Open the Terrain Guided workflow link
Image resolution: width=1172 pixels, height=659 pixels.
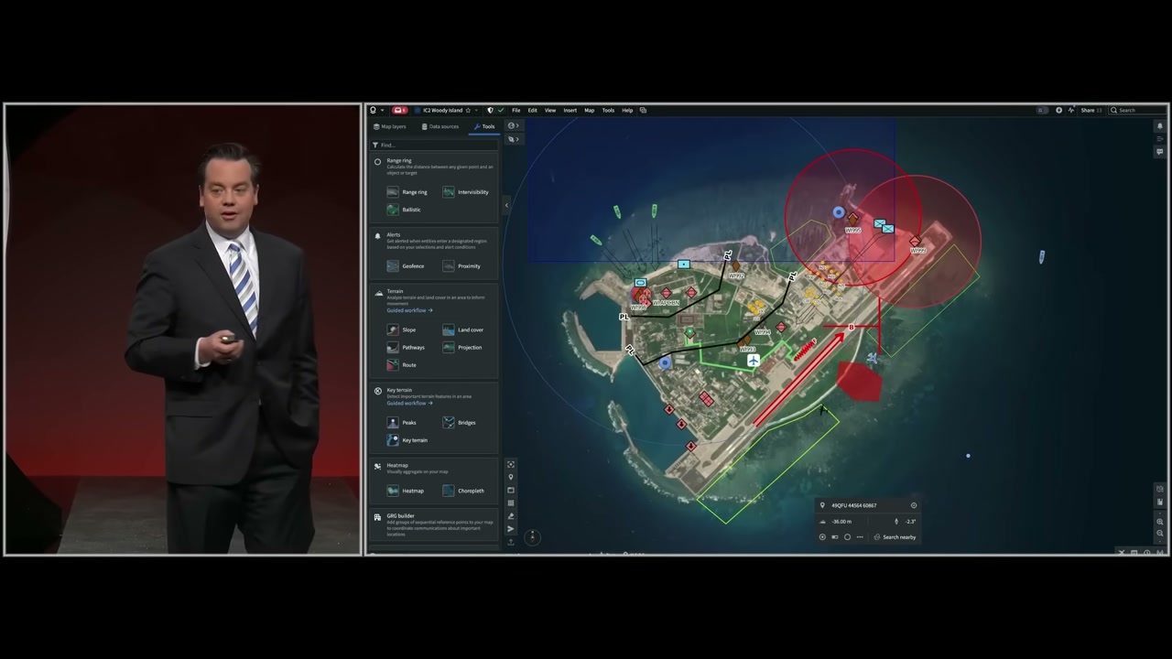[407, 310]
